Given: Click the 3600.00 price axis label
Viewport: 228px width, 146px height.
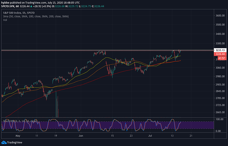Looking at the screenshot, I should pos(220,16).
